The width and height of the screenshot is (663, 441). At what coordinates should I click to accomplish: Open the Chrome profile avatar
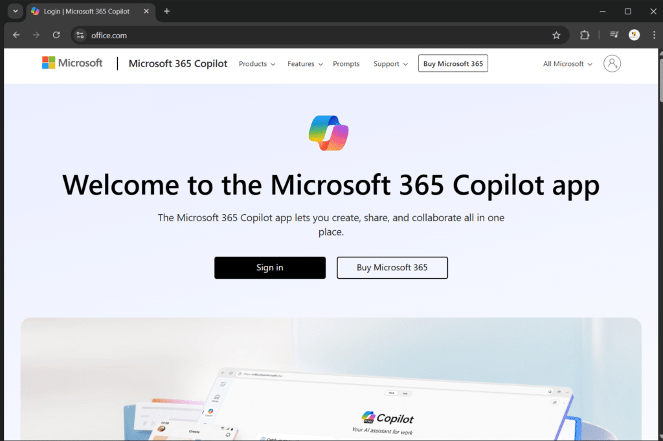tap(635, 36)
